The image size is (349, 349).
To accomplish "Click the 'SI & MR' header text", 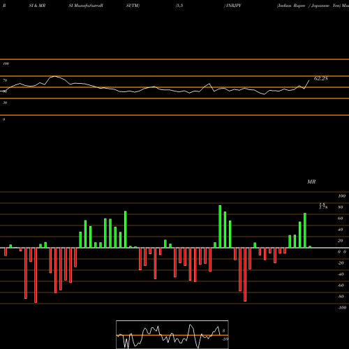I will tap(37, 6).
